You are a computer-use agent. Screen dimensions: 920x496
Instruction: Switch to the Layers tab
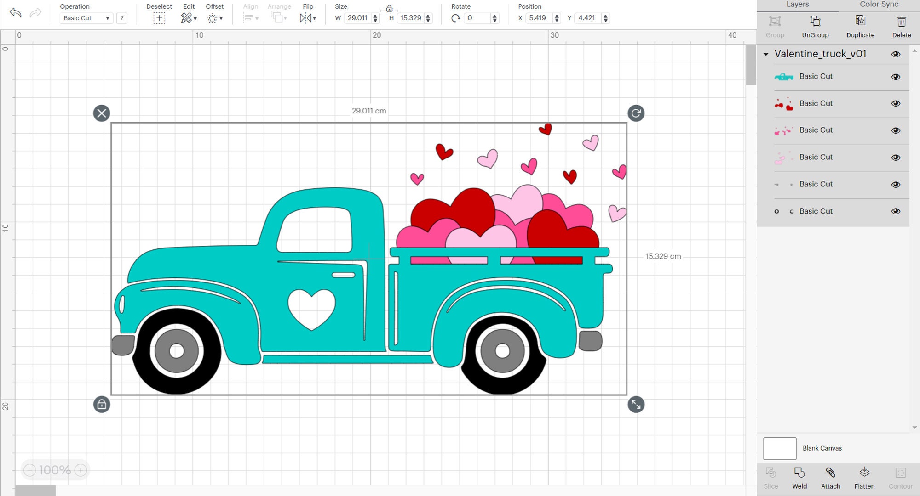tap(797, 5)
